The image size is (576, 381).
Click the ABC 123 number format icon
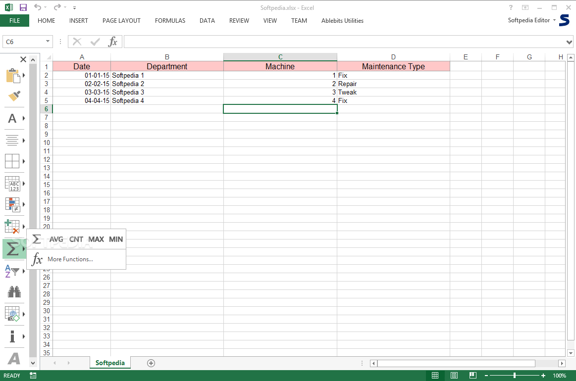click(12, 184)
